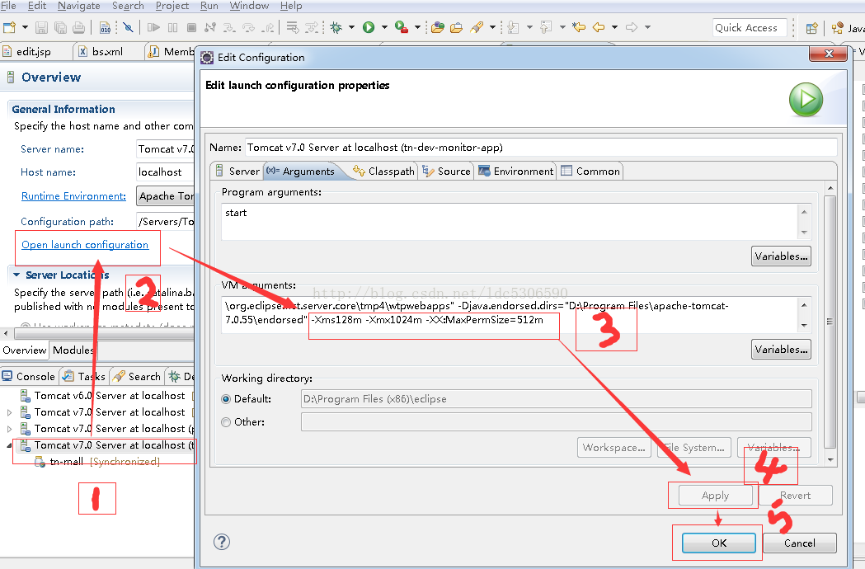
Task: Click VM arguments scroll down arrow
Action: point(804,326)
